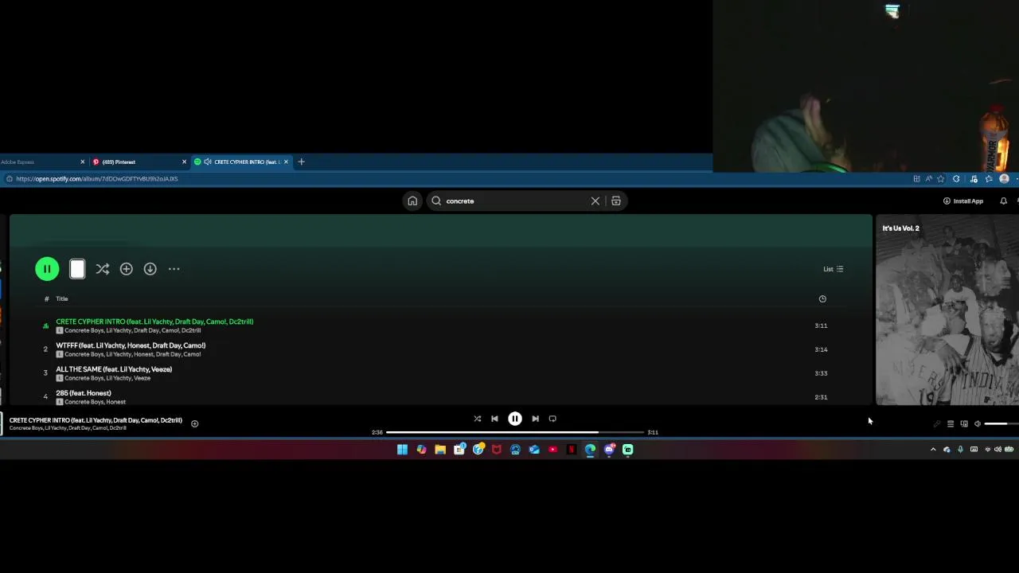
Task: Click the white album preview button
Action: 77,269
